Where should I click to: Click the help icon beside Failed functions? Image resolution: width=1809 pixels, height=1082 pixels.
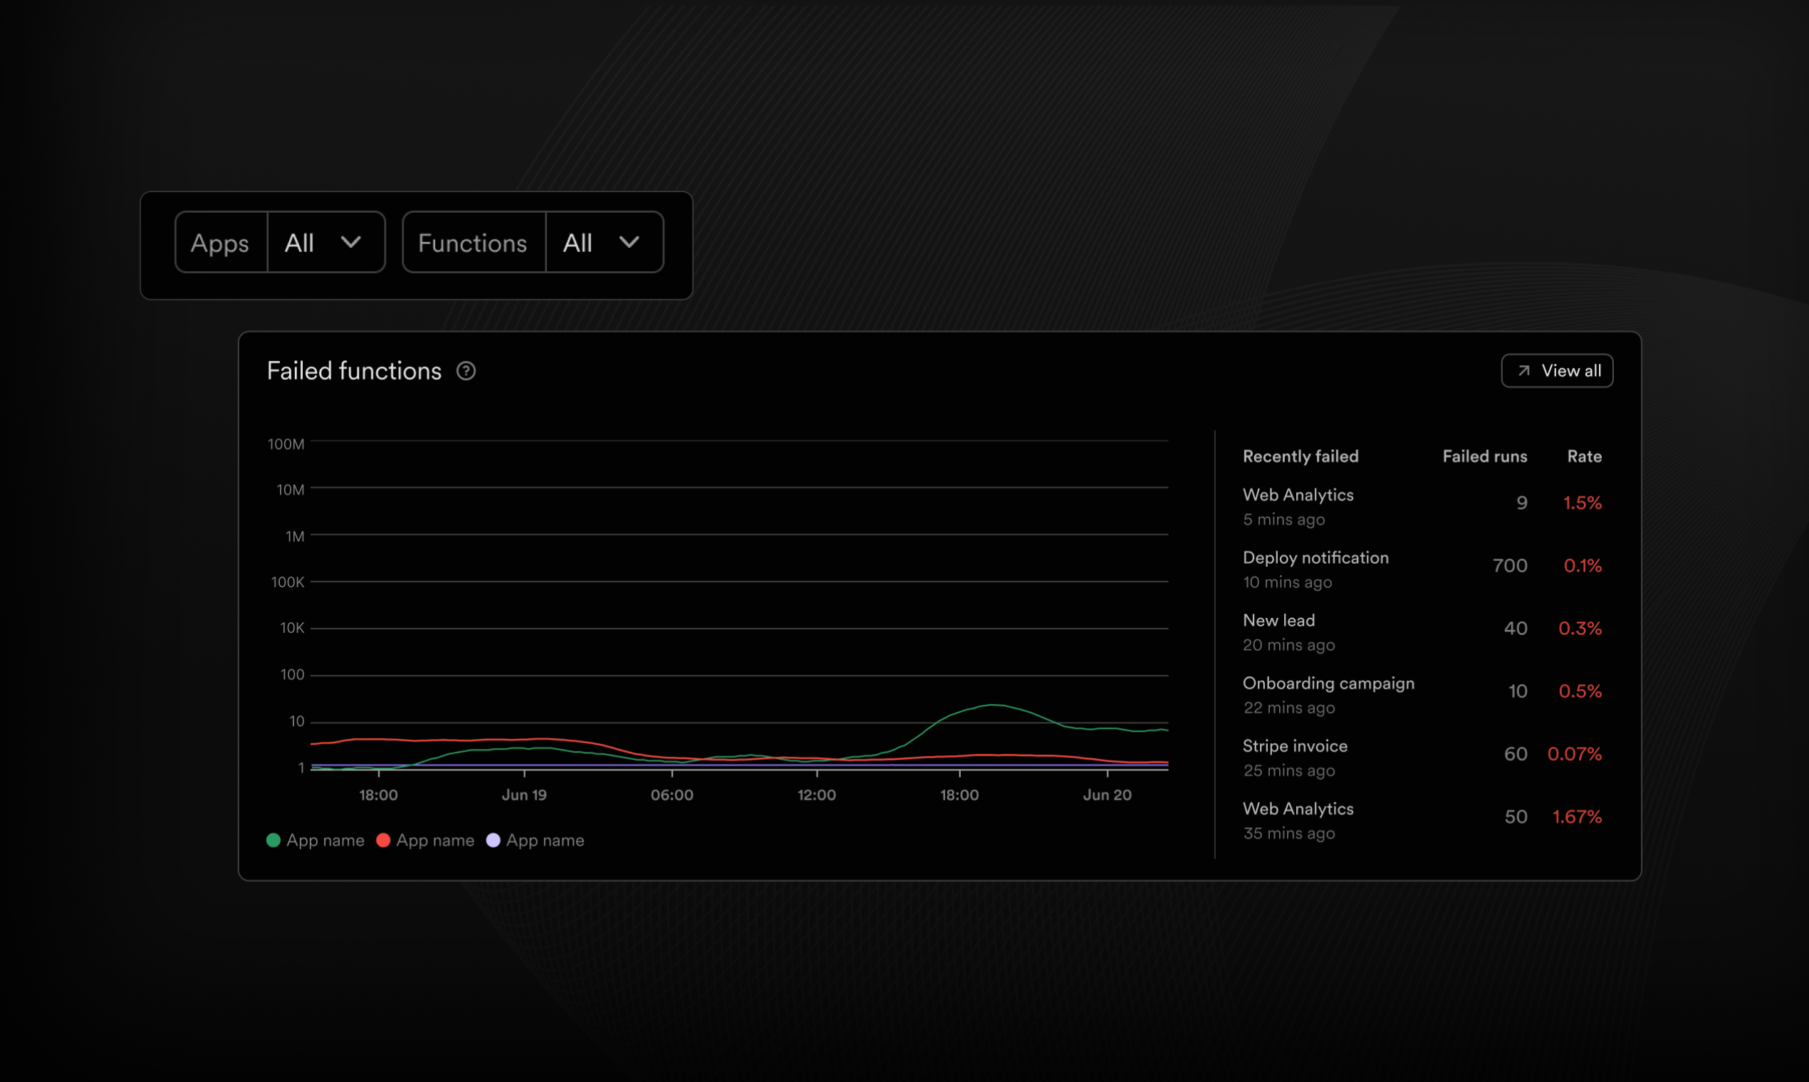(466, 371)
